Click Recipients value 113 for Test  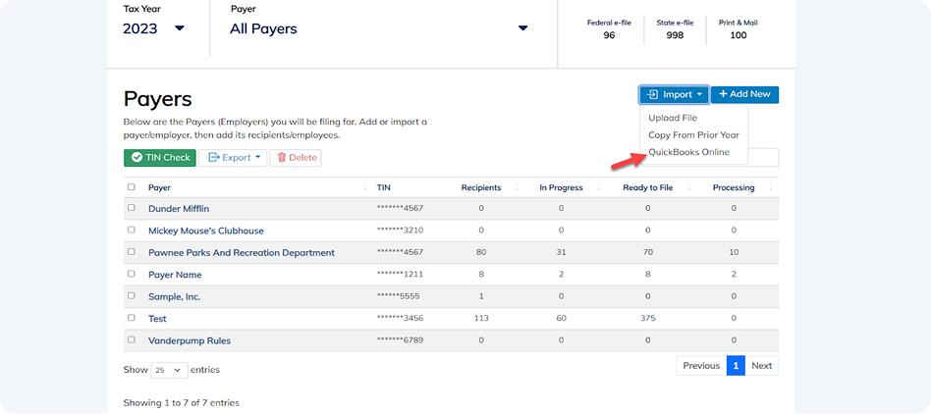click(481, 319)
